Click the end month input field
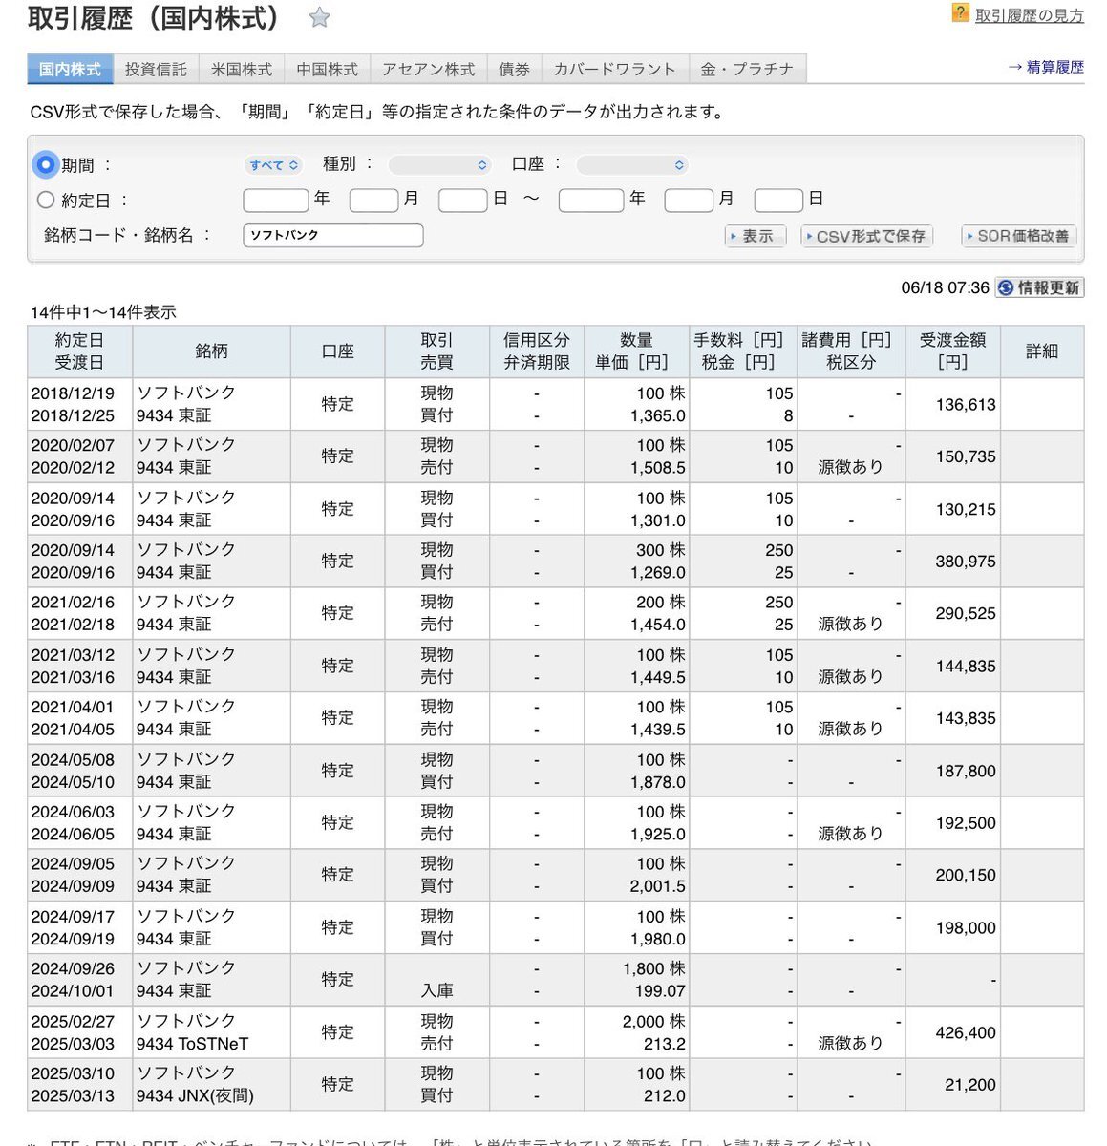The width and height of the screenshot is (1107, 1146). pos(689,200)
